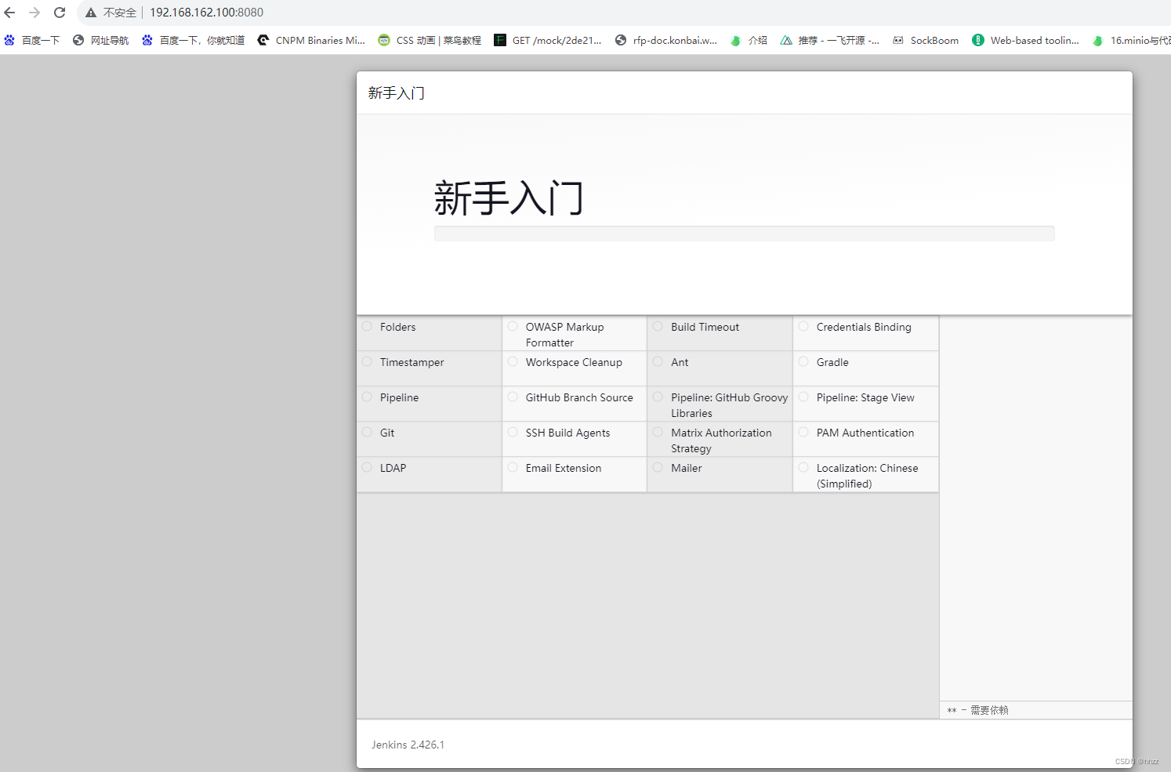Screen dimensions: 1171x772
Task: Open the 百度一下，你就知道 bookmark
Action: click(193, 40)
